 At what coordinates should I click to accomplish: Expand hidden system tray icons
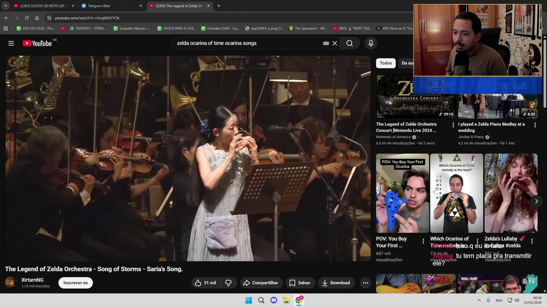[479, 300]
